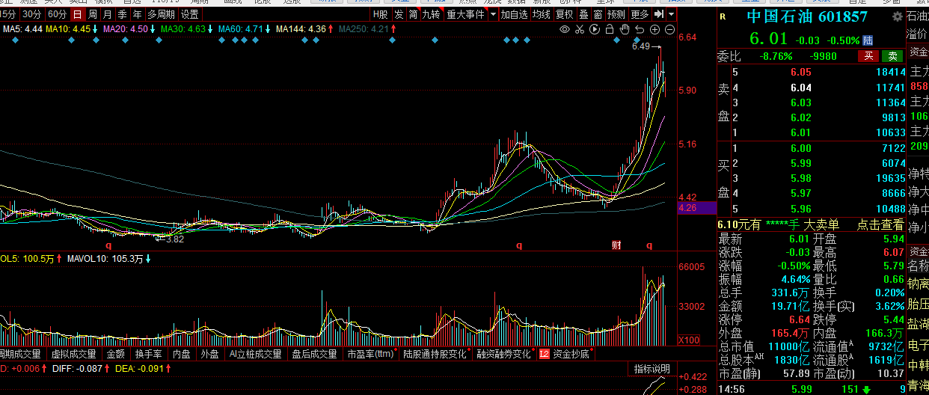Zoom out with the minus circle icon
The image size is (929, 395).
pos(669,29)
